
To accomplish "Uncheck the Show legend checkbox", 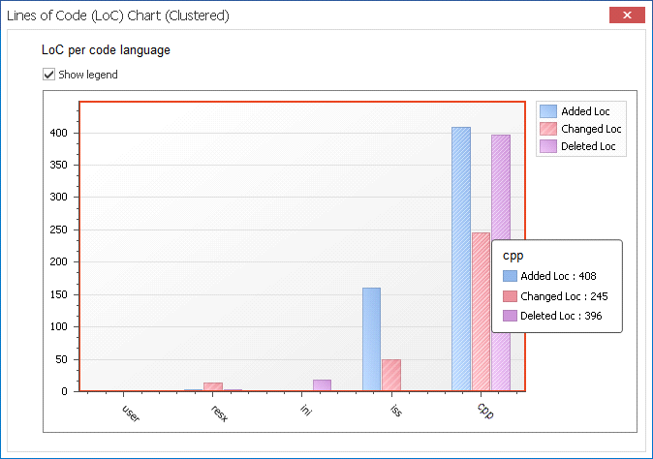I will 48,75.
